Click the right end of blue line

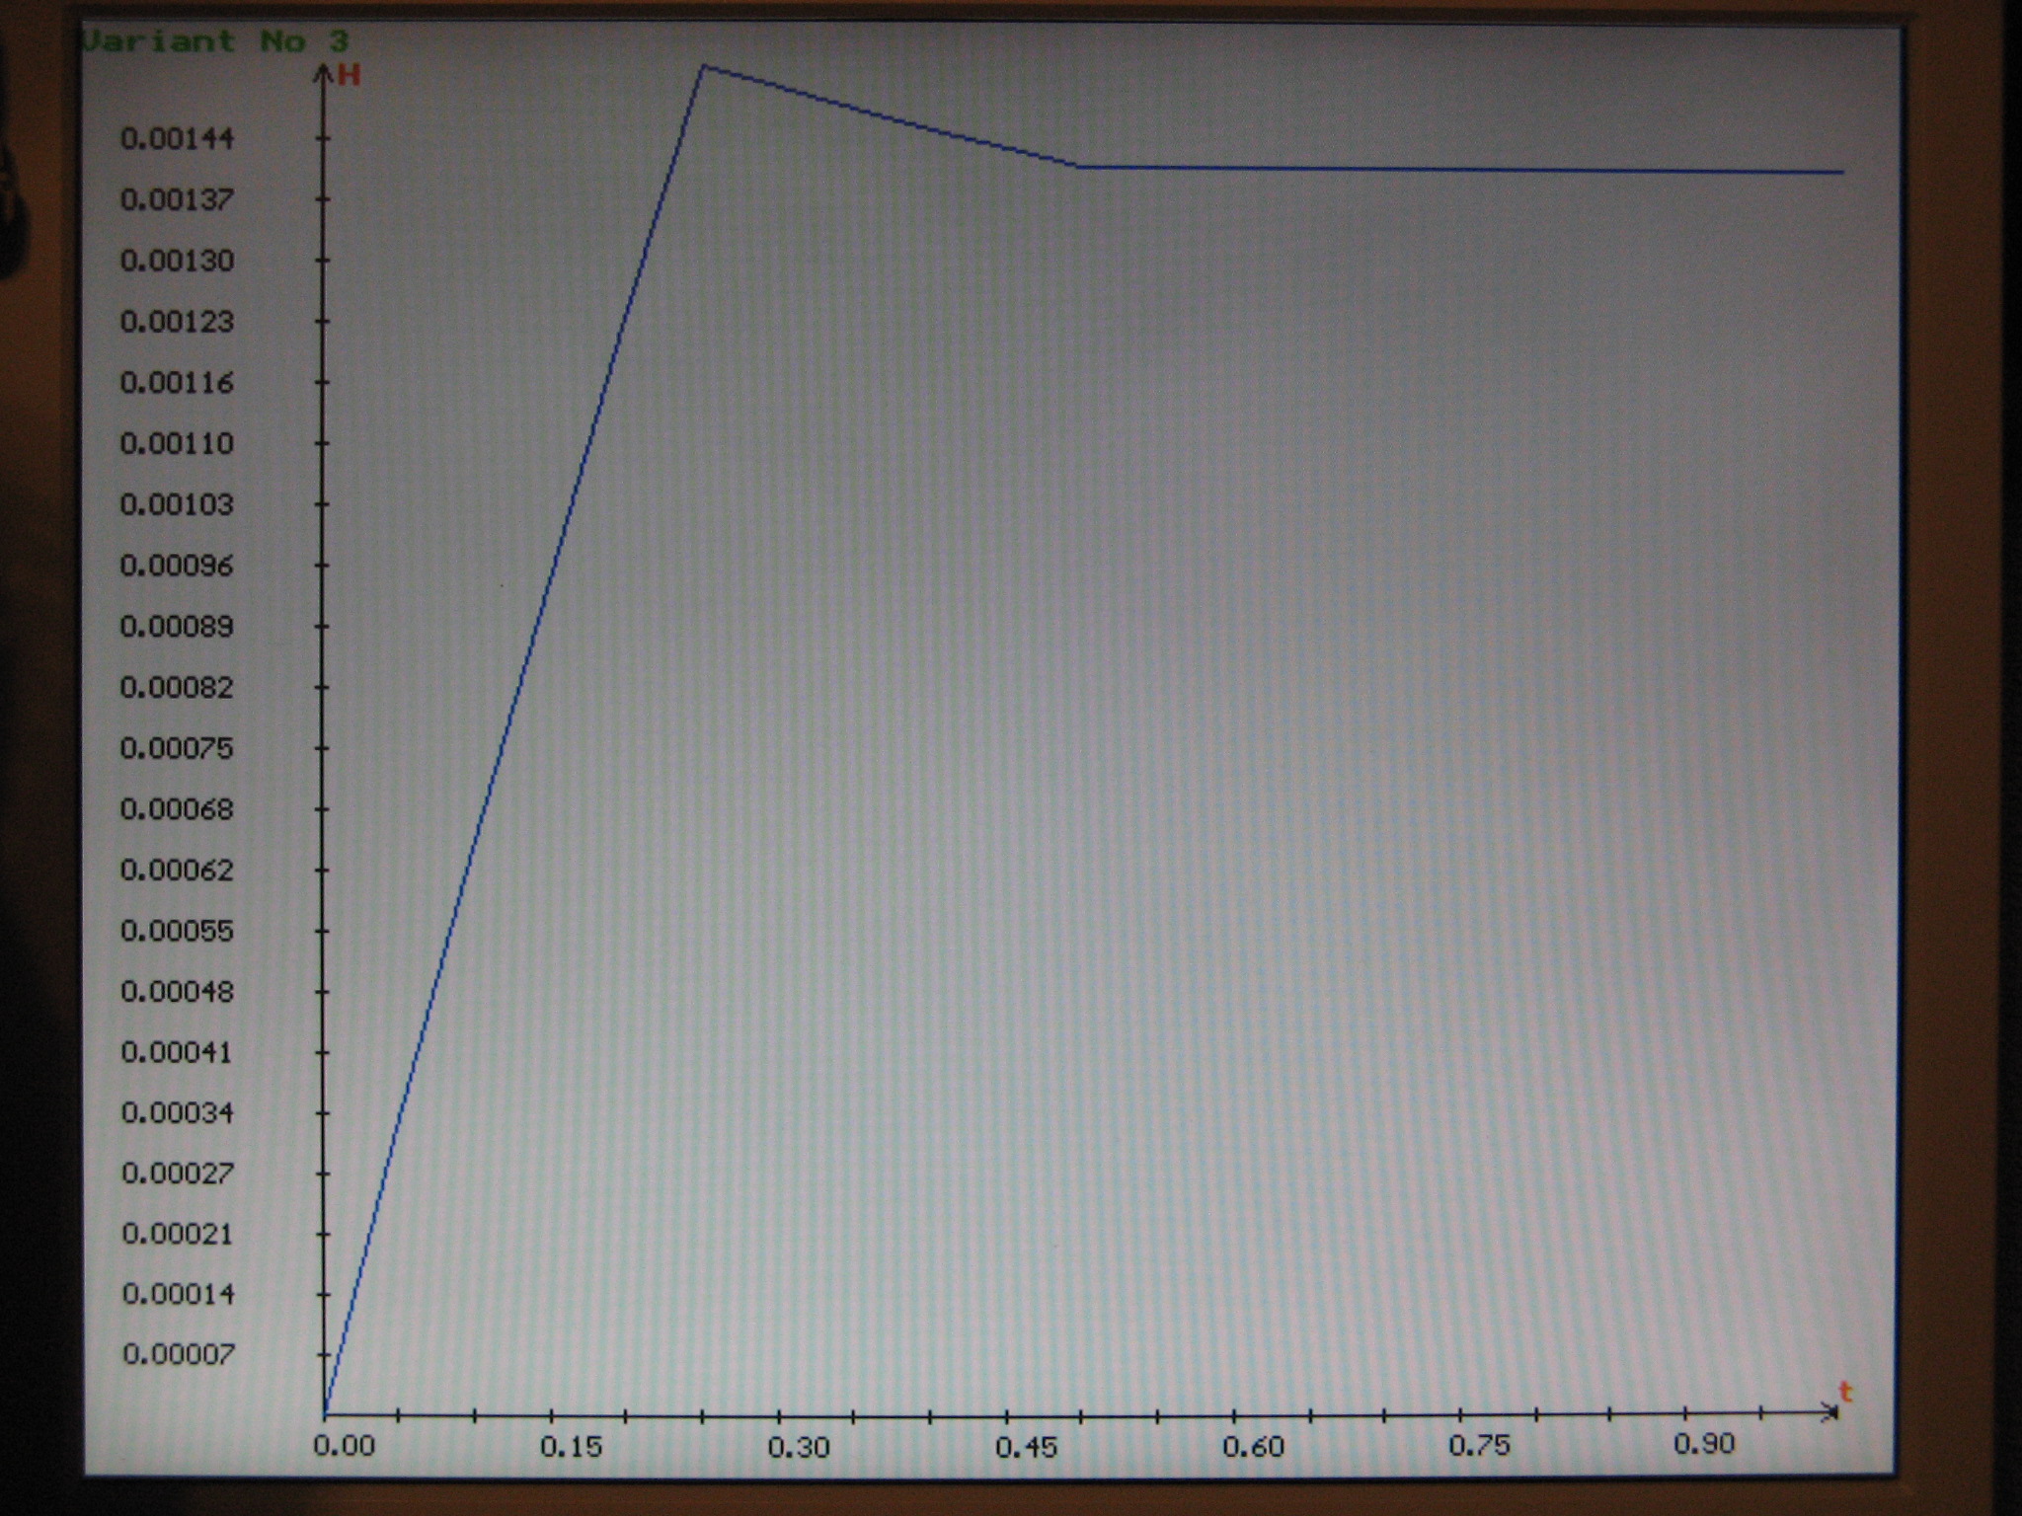tap(1840, 172)
